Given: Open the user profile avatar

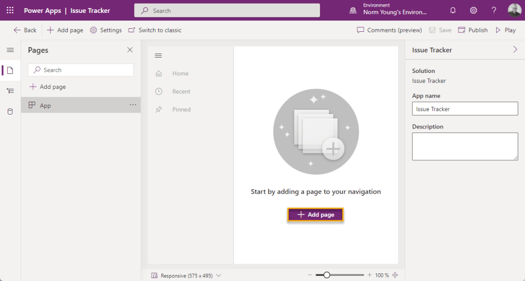Looking at the screenshot, I should (x=514, y=10).
